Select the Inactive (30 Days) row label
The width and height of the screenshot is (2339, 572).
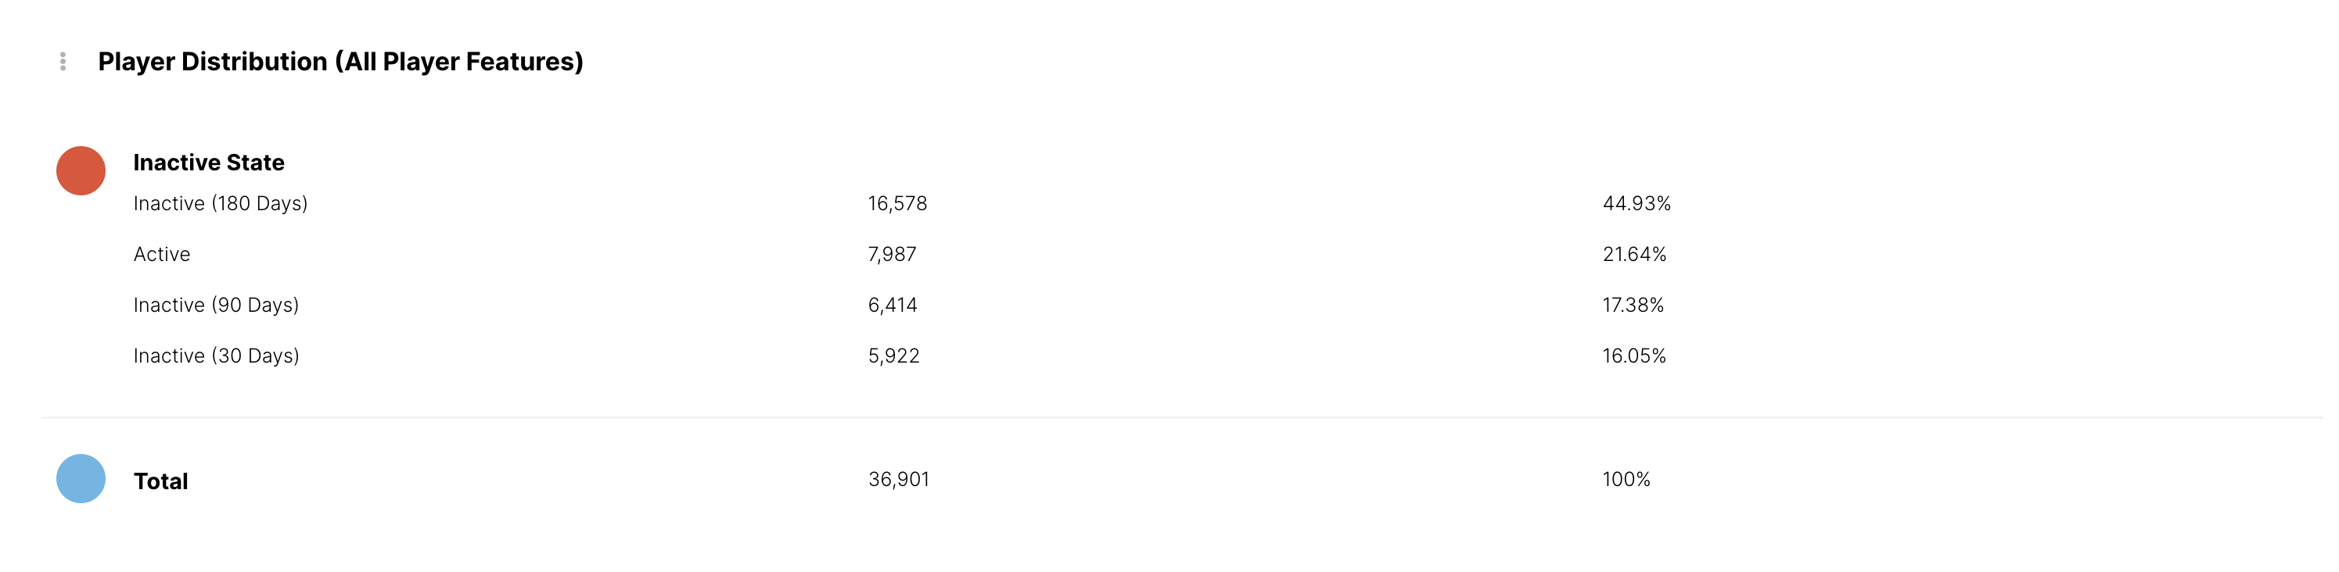click(216, 356)
